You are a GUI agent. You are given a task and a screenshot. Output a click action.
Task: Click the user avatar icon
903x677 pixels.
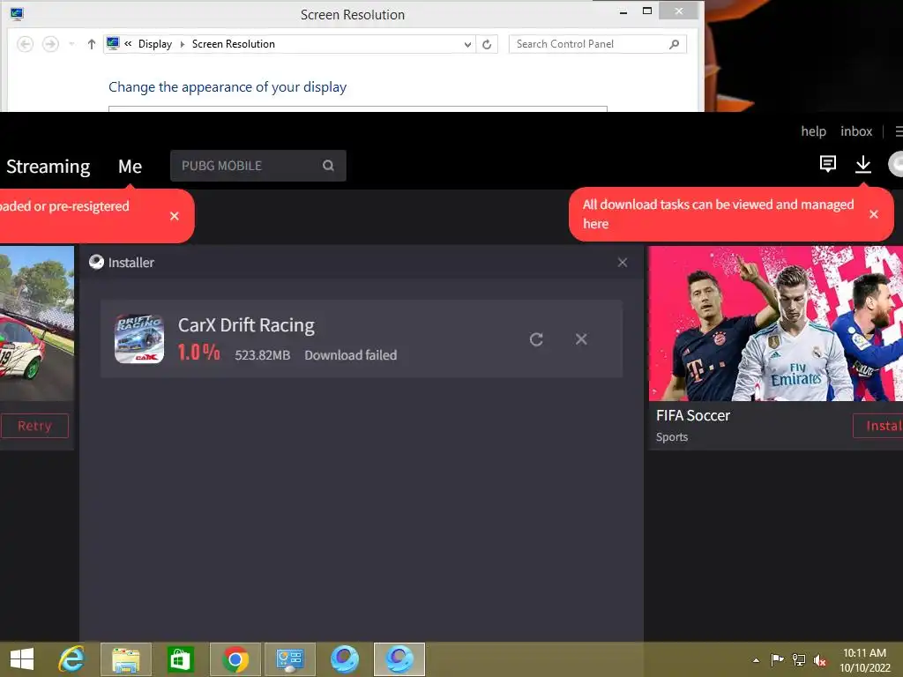pos(896,164)
